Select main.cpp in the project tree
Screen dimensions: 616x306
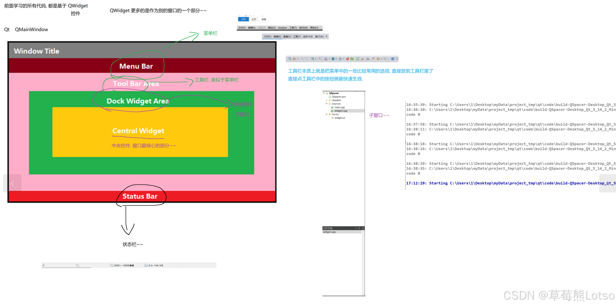pos(340,107)
